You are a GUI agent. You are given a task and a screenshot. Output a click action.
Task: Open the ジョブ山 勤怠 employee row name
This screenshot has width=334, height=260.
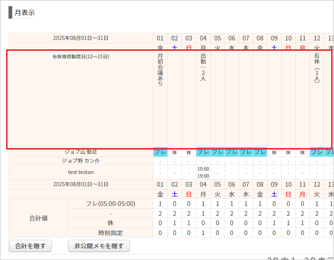(x=81, y=152)
